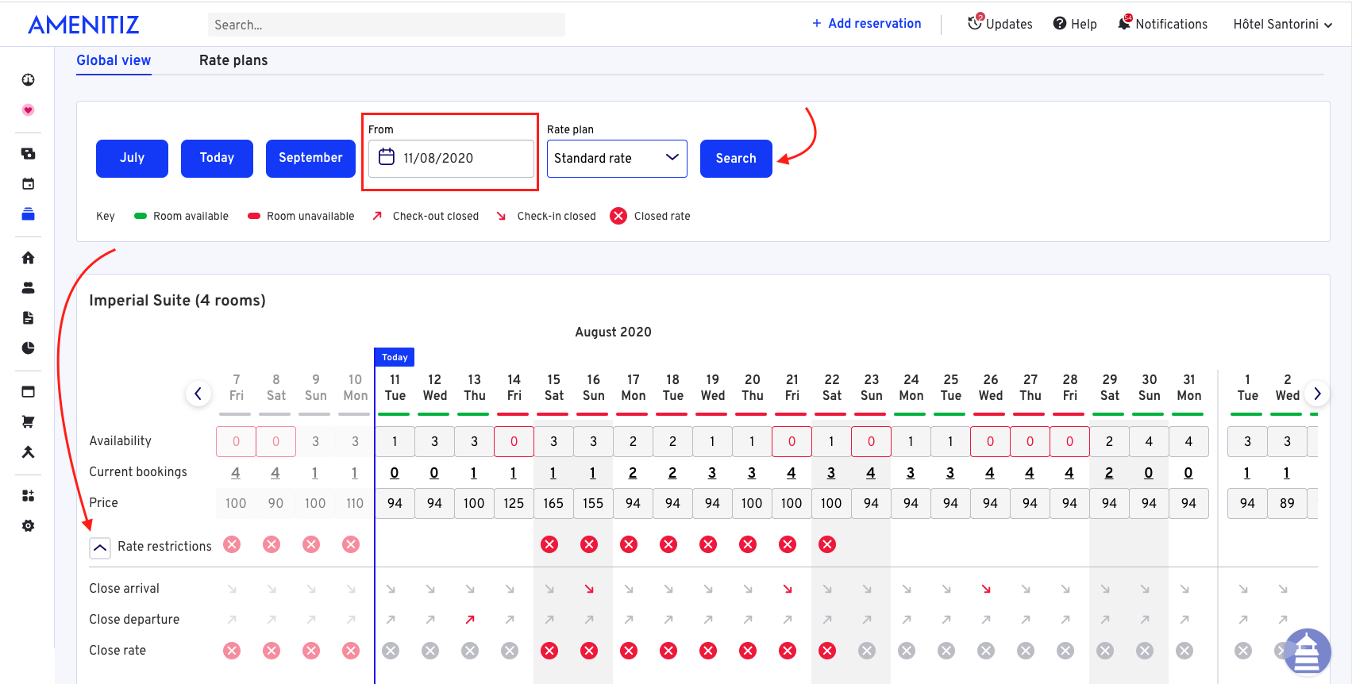Viewport: 1352px width, 684px height.
Task: Click the upward merge arrow sidebar icon
Action: [29, 452]
